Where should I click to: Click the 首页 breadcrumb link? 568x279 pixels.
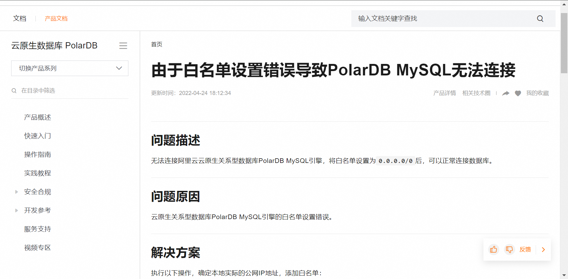pyautogui.click(x=157, y=44)
